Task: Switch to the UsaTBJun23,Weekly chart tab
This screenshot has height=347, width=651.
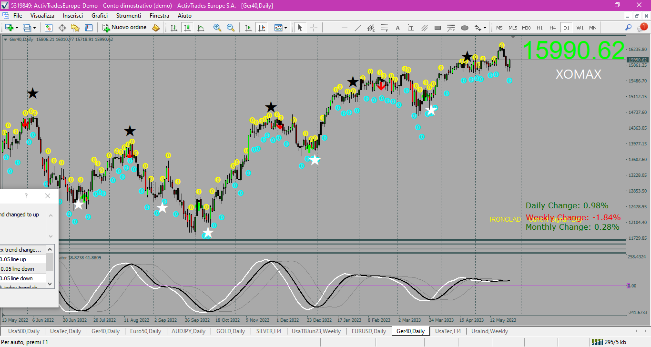Action: pyautogui.click(x=316, y=331)
